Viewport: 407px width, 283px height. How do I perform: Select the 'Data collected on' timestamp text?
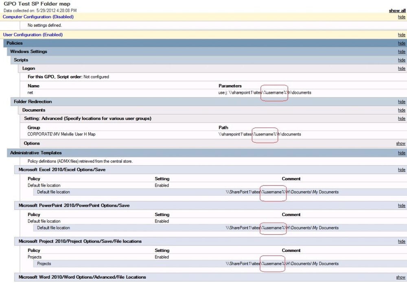click(x=40, y=11)
